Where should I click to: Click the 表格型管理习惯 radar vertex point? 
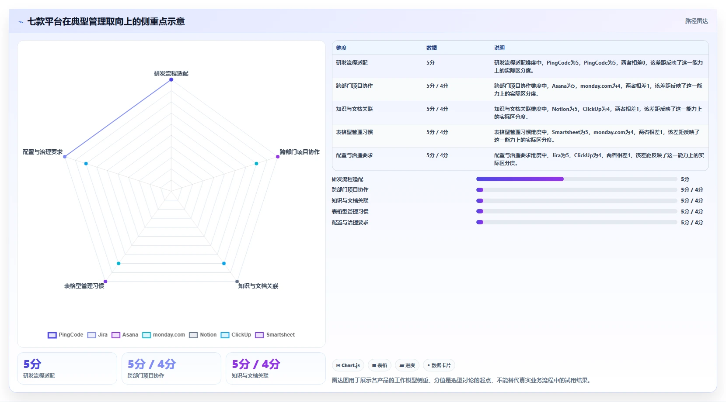pyautogui.click(x=105, y=282)
